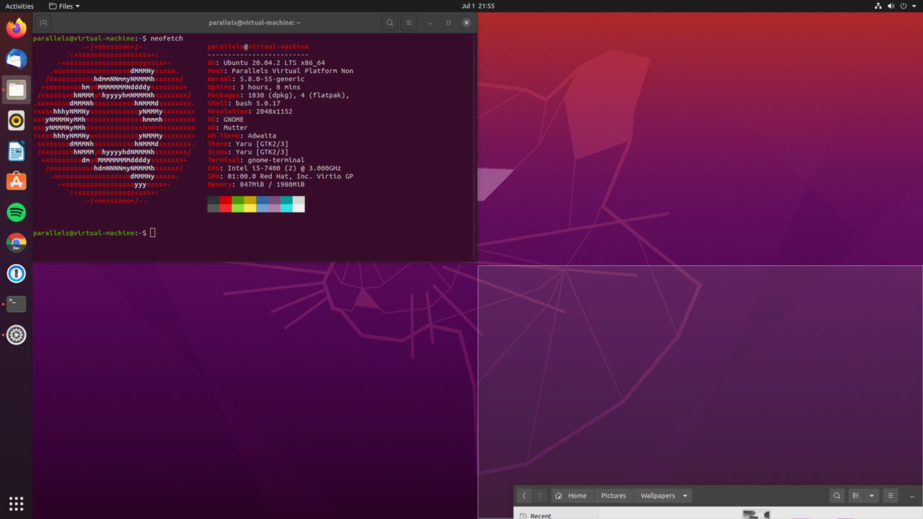Viewport: 923px width, 519px height.
Task: Open the Show Applications grid
Action: tap(16, 503)
